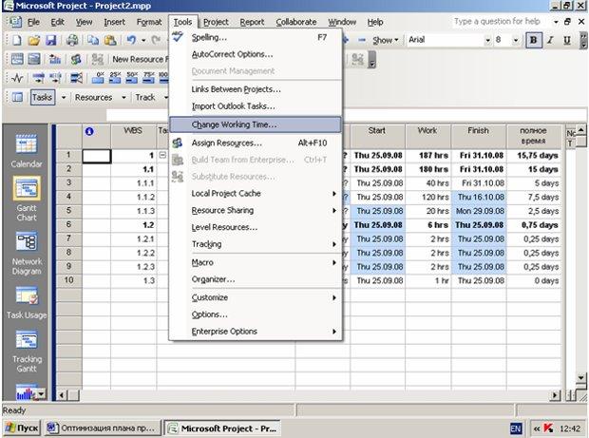Image resolution: width=589 pixels, height=438 pixels.
Task: Print the current view
Action: [72, 40]
